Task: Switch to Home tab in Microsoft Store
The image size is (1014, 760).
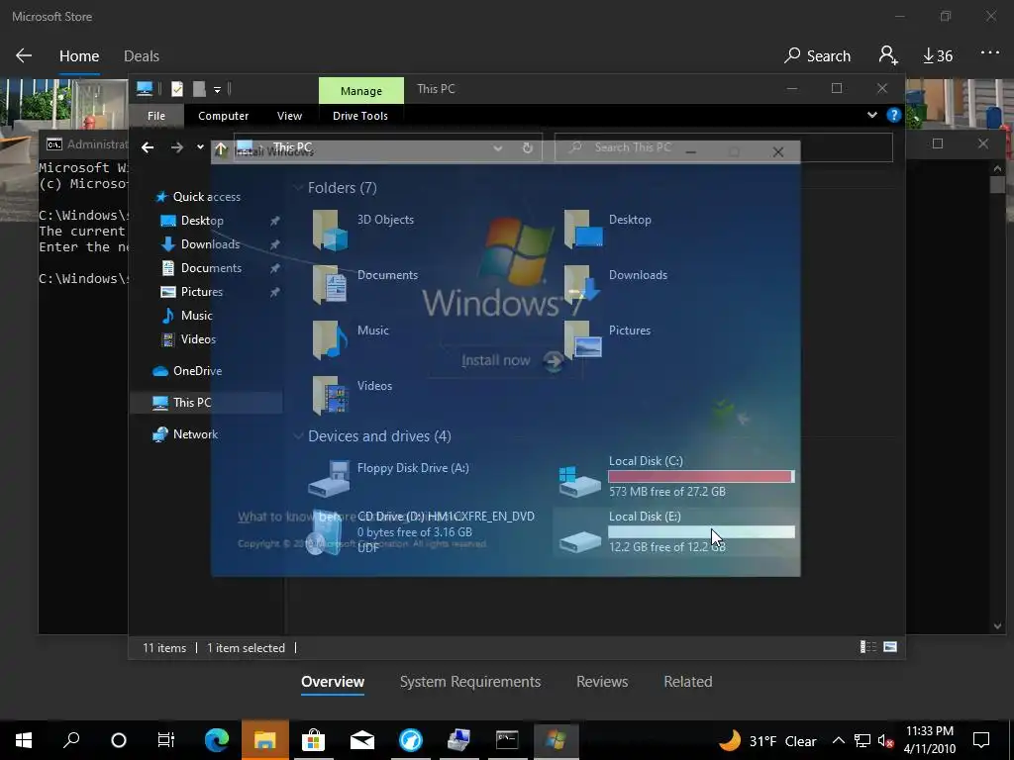Action: 79,56
